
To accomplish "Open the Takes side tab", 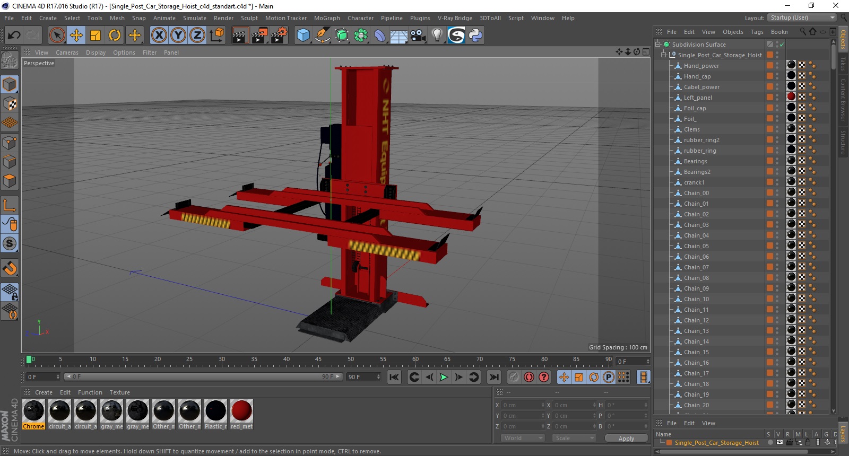I will click(843, 63).
